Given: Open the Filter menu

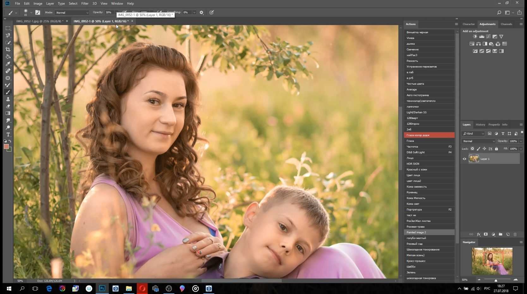Looking at the screenshot, I should click(85, 3).
